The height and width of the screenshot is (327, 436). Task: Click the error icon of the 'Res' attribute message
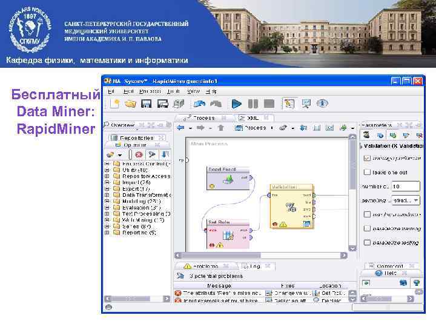point(178,293)
